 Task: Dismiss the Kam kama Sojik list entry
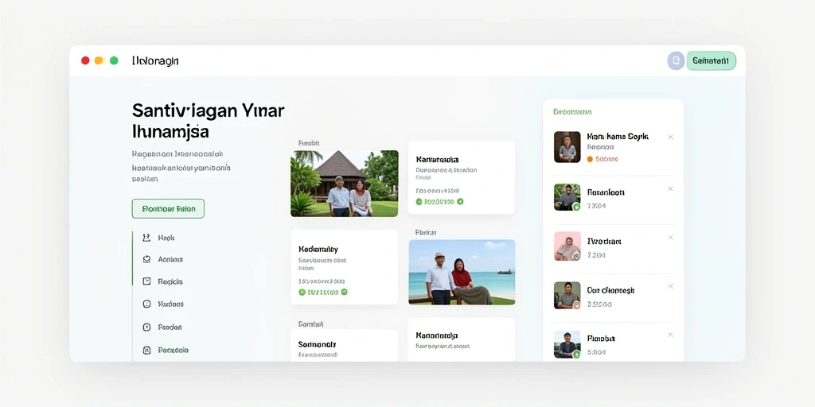pyautogui.click(x=670, y=137)
